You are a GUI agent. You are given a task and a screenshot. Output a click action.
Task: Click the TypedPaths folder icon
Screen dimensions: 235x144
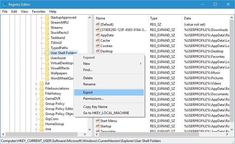coord(47,48)
